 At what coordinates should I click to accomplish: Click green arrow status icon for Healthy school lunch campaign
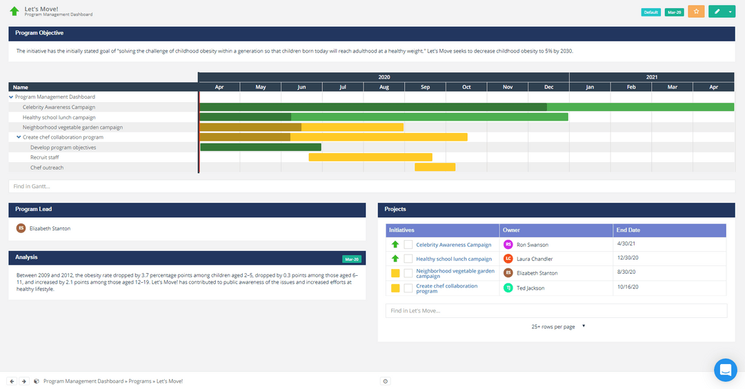395,259
